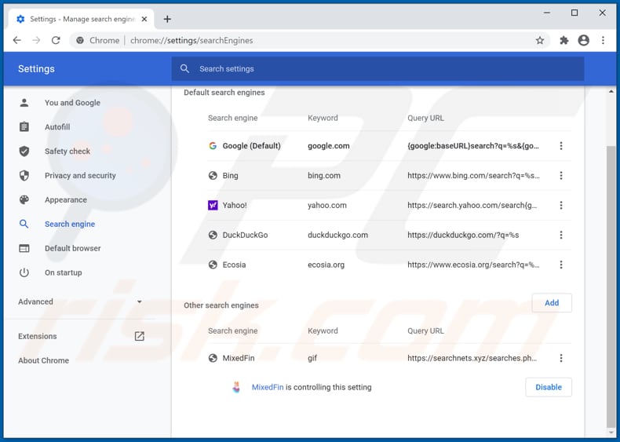Follow the MixedFin extension link
The width and height of the screenshot is (620, 442).
(x=268, y=387)
